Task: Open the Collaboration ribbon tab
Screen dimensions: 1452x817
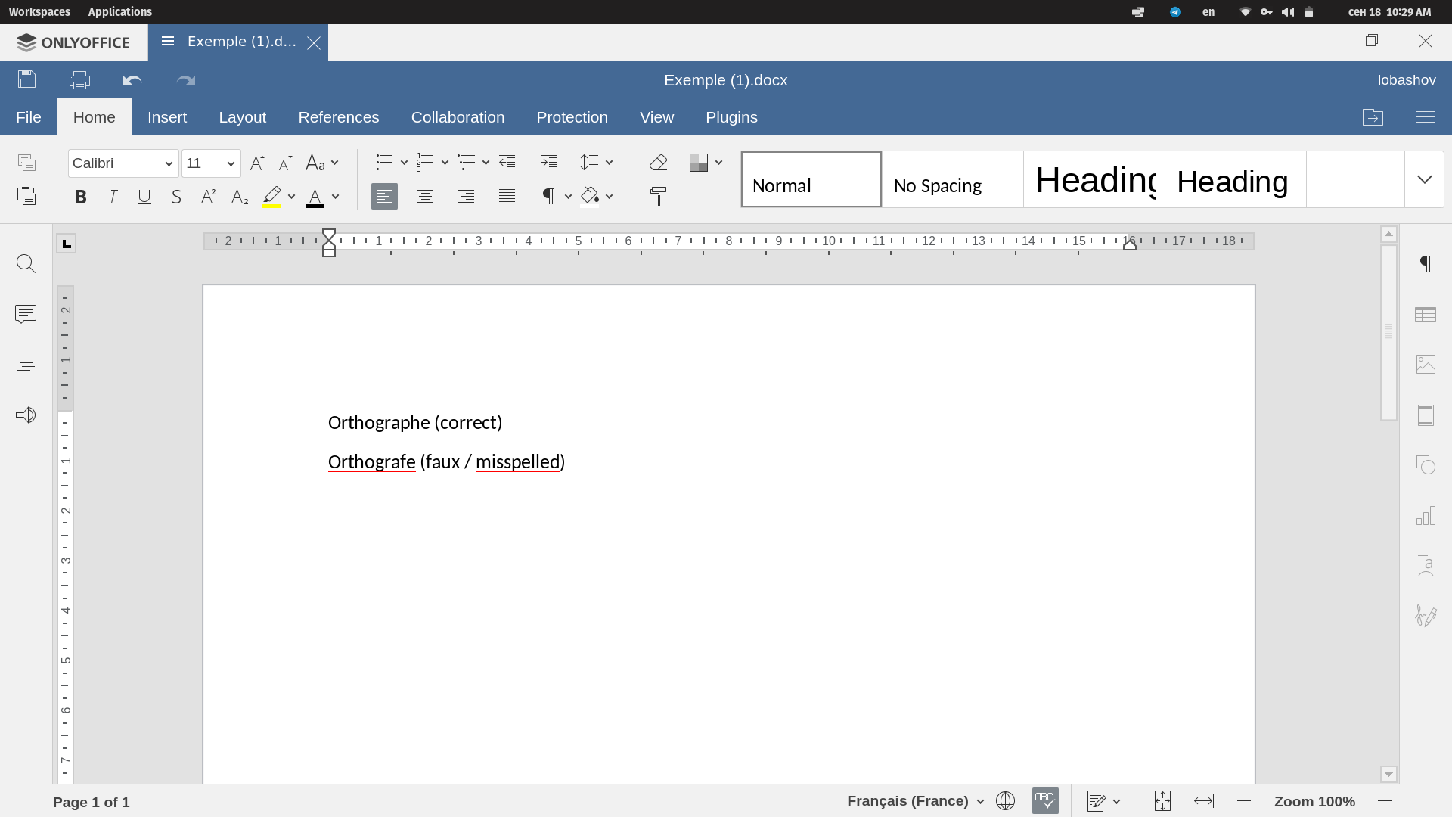Action: (457, 117)
